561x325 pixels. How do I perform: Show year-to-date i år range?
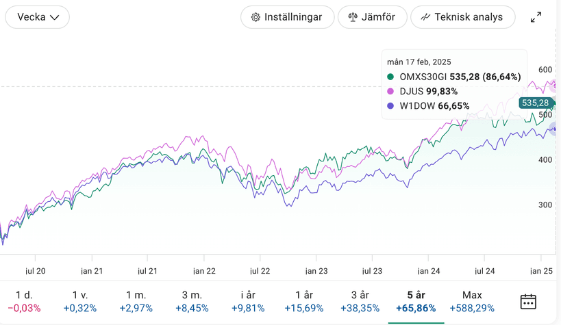[247, 301]
